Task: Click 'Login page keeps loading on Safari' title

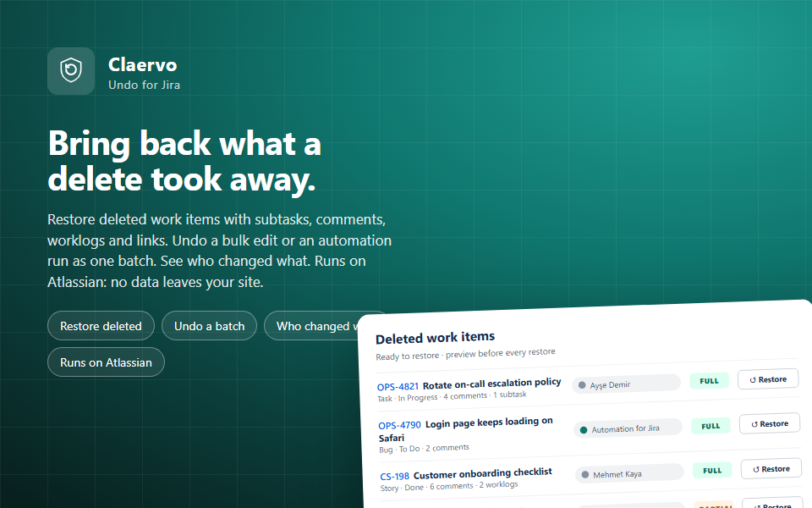Action: point(465,429)
